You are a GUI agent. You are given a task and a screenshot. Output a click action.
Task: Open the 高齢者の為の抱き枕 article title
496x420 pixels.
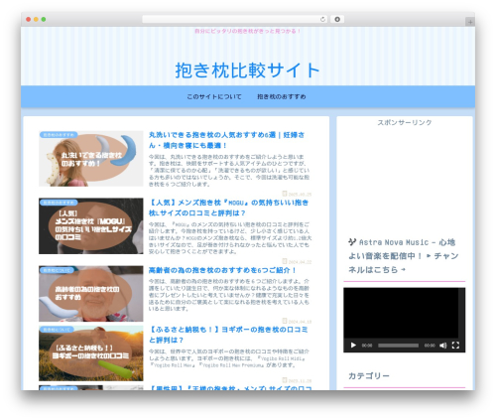[x=222, y=270]
